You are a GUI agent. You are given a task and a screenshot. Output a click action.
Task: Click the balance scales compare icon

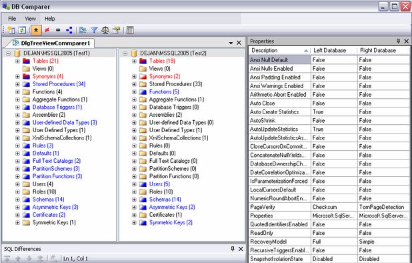(x=105, y=30)
